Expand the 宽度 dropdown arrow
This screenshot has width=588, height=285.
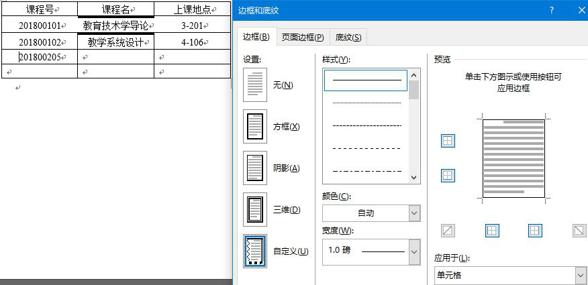pyautogui.click(x=414, y=252)
